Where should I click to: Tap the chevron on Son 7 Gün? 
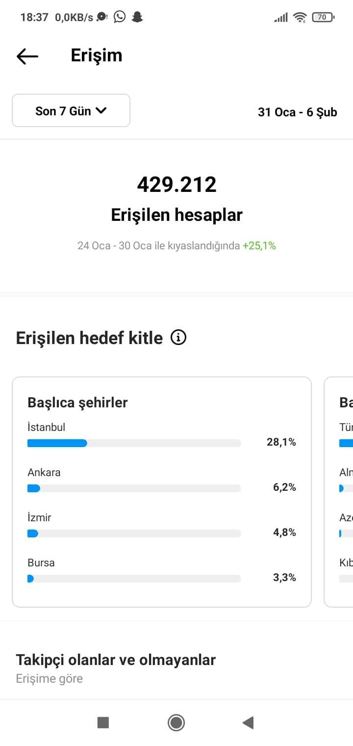coord(101,111)
